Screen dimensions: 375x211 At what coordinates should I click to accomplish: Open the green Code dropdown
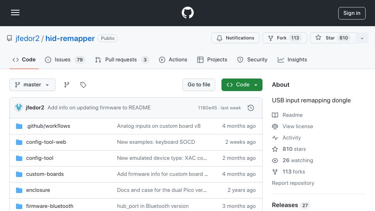point(242,85)
